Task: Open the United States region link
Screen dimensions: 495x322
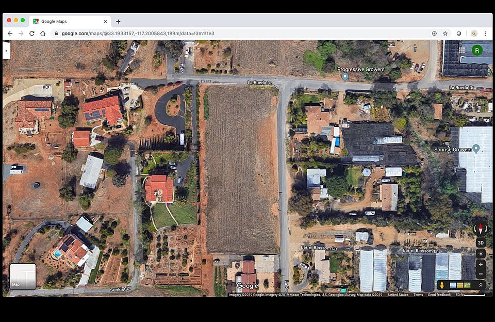Action: pyautogui.click(x=398, y=295)
